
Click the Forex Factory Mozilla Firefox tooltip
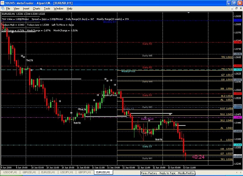[x=168, y=173]
